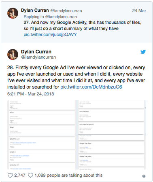This screenshot has width=153, height=182.
Task: Click the info icon at bottom right
Action: click(144, 176)
